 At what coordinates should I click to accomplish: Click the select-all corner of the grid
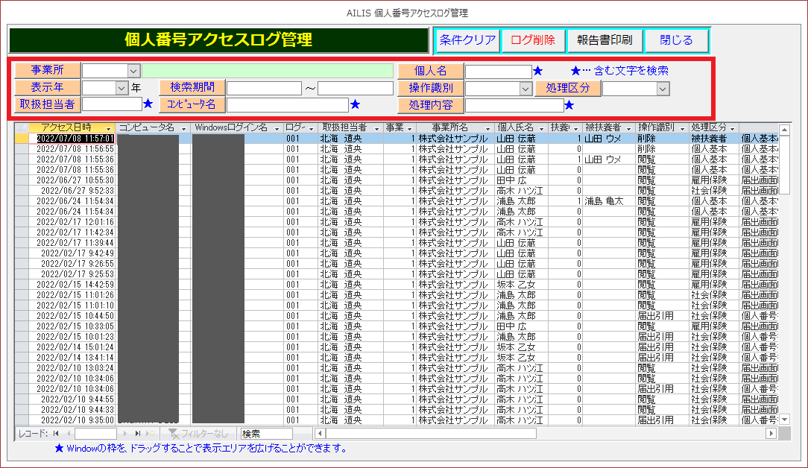[22, 128]
